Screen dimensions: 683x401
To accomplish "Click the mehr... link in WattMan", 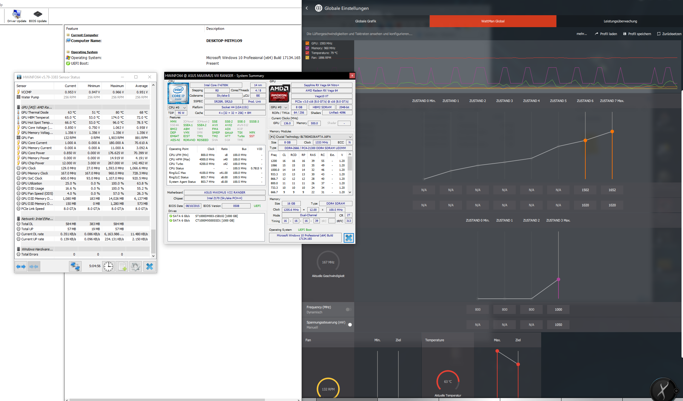I will click(x=581, y=34).
